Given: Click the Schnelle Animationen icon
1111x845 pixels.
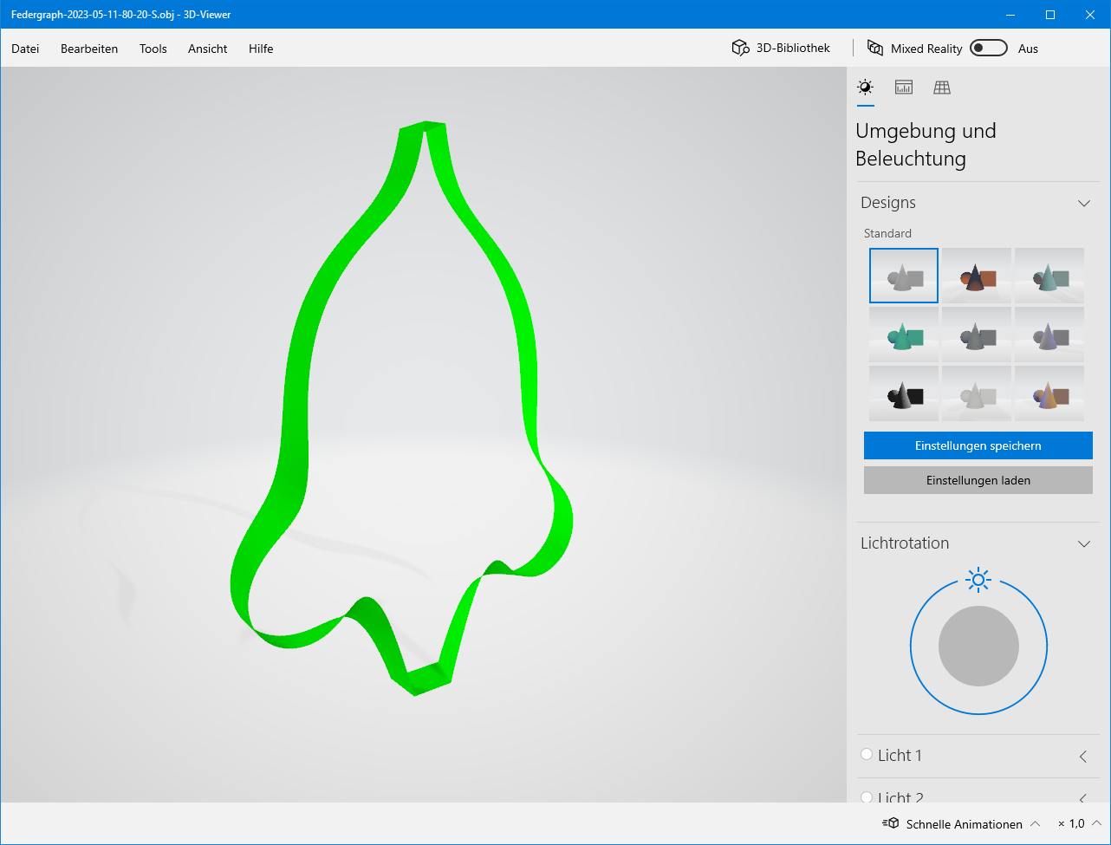Looking at the screenshot, I should 891,823.
